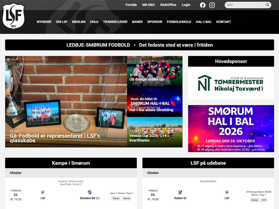Open the Gå-Fodbold glasskabe article
279x209 pixels.
pos(66,102)
